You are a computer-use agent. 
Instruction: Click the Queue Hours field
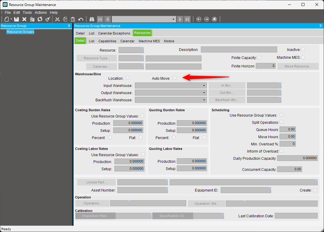[x=288, y=129]
